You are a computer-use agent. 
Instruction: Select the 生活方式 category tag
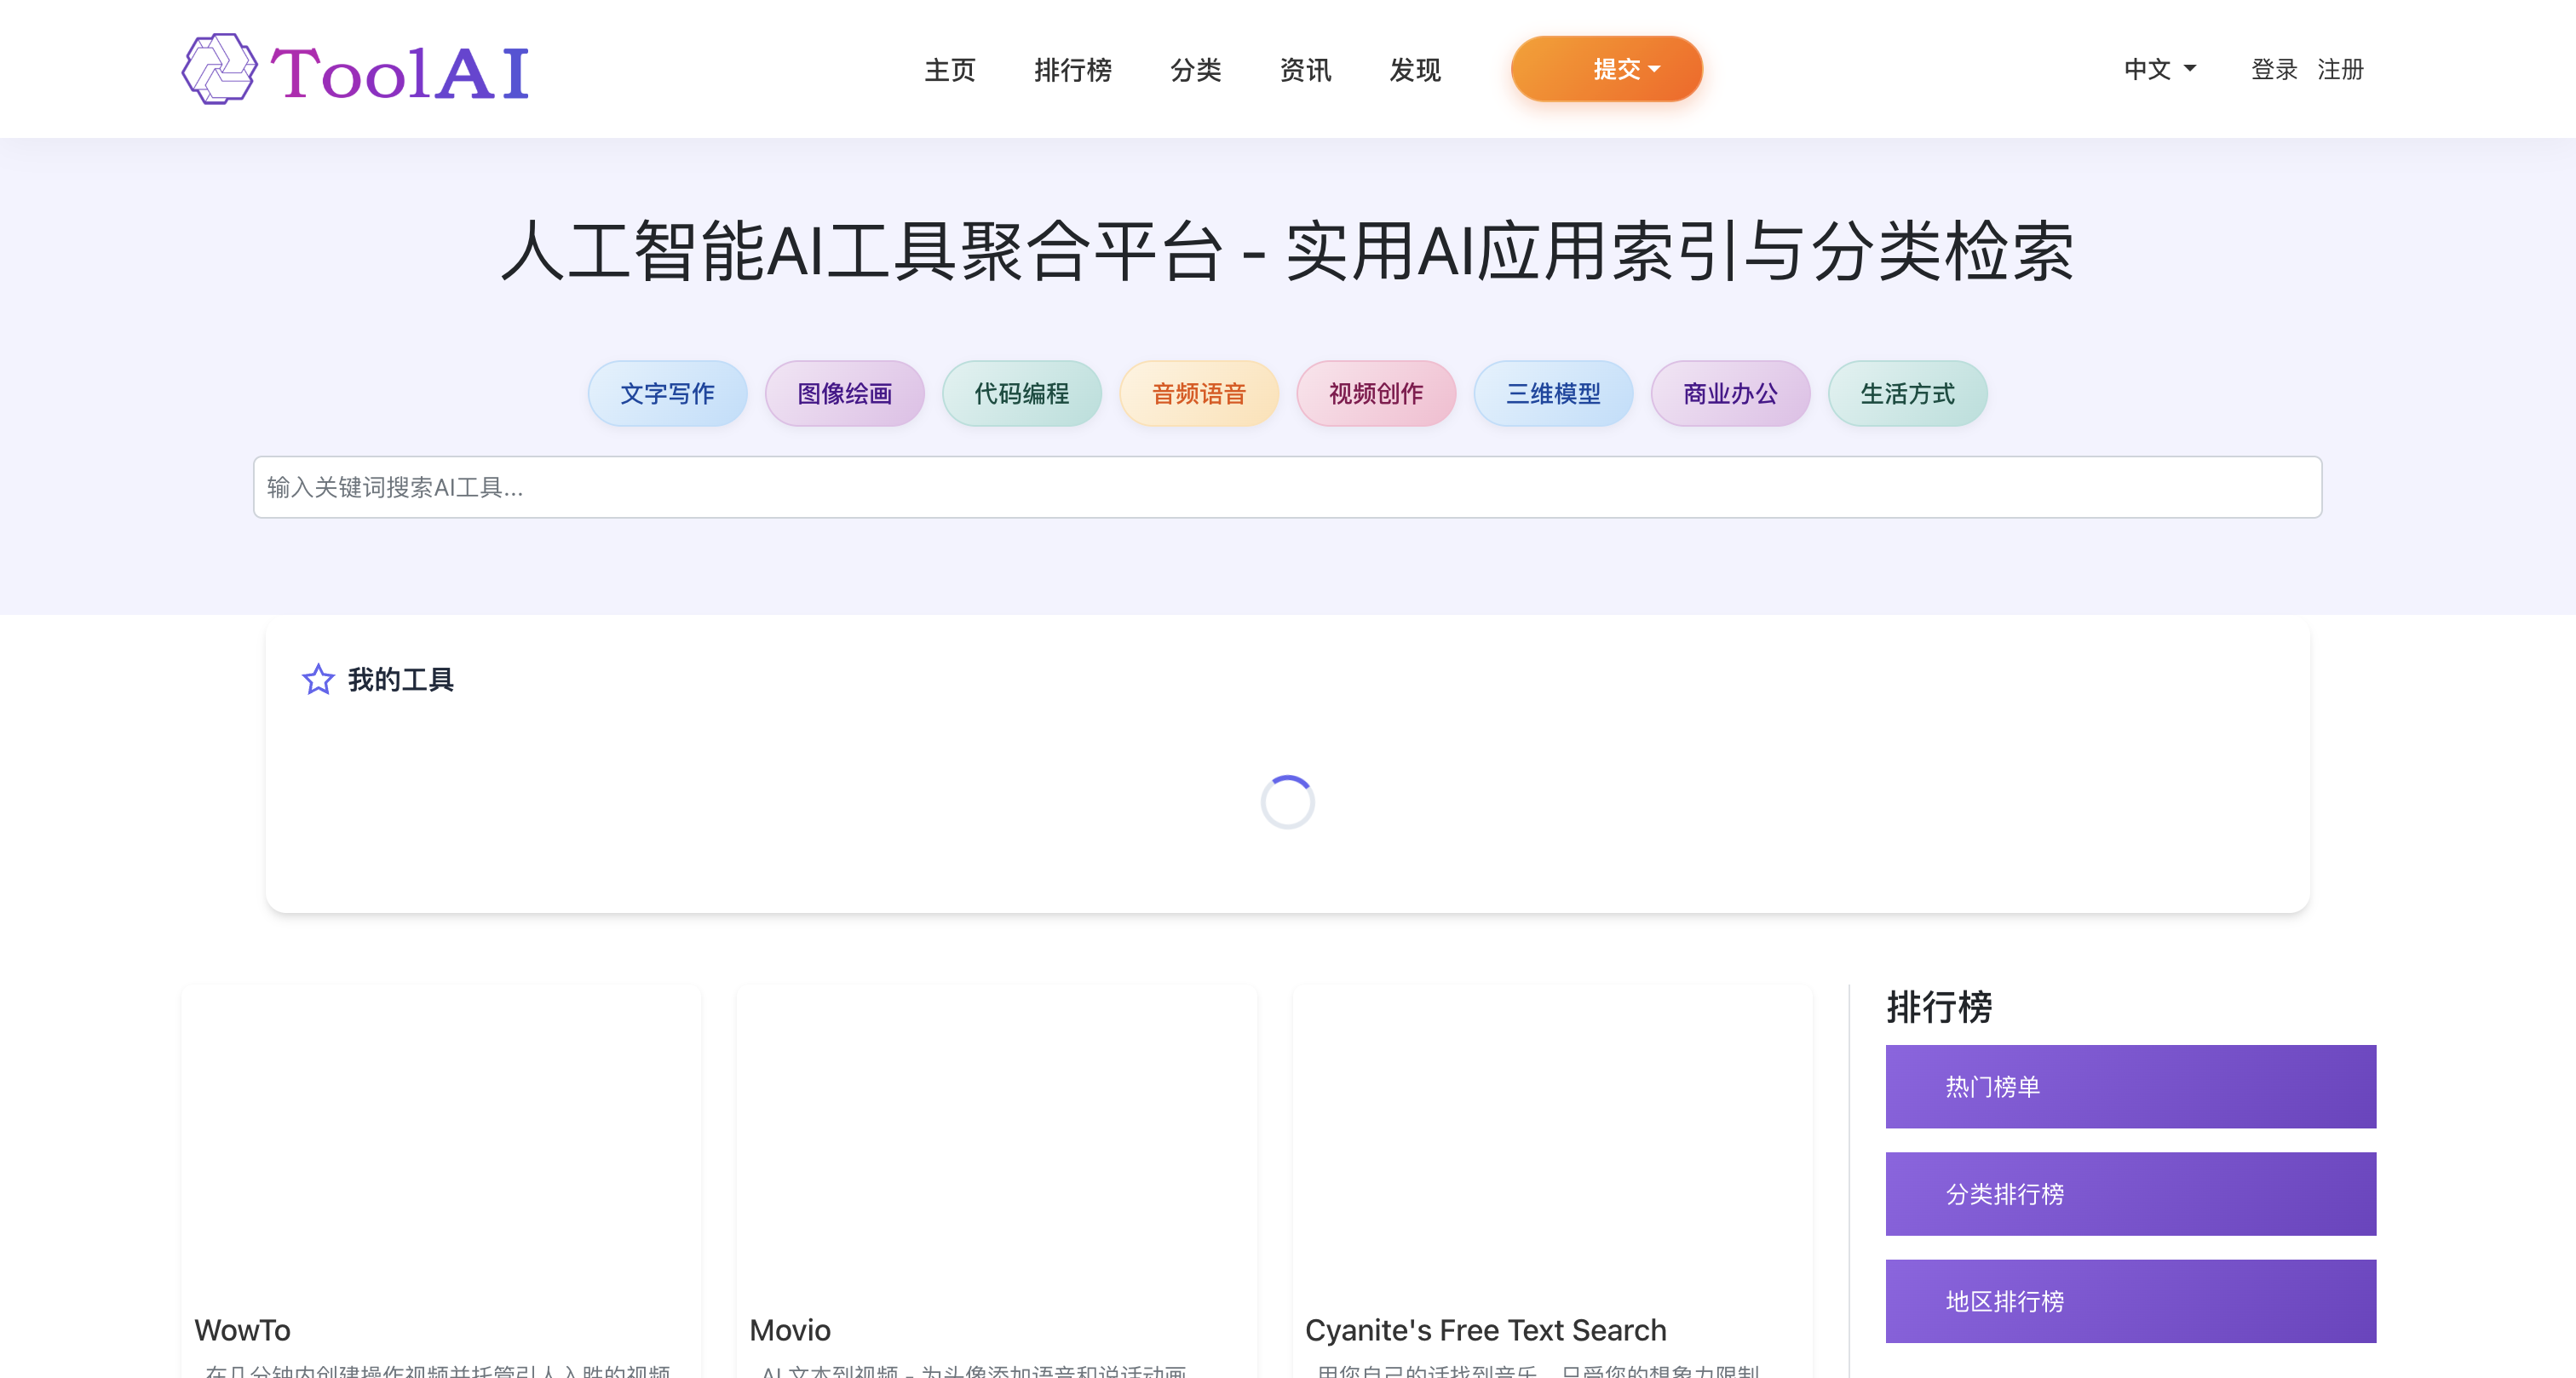click(1907, 393)
